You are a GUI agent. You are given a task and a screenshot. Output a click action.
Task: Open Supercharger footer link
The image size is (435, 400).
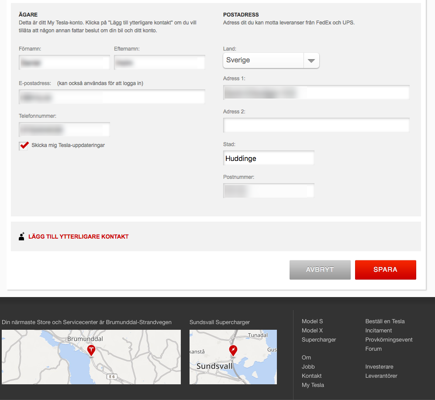click(319, 340)
